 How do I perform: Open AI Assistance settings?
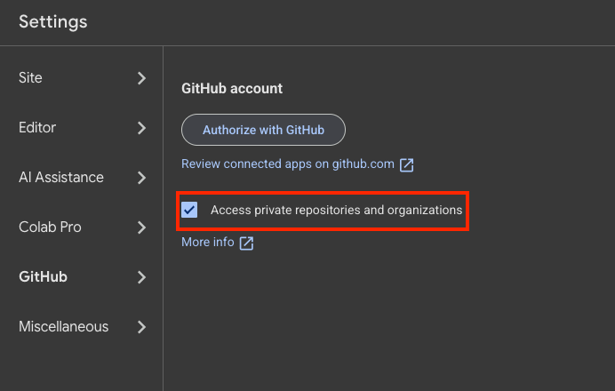tap(61, 177)
